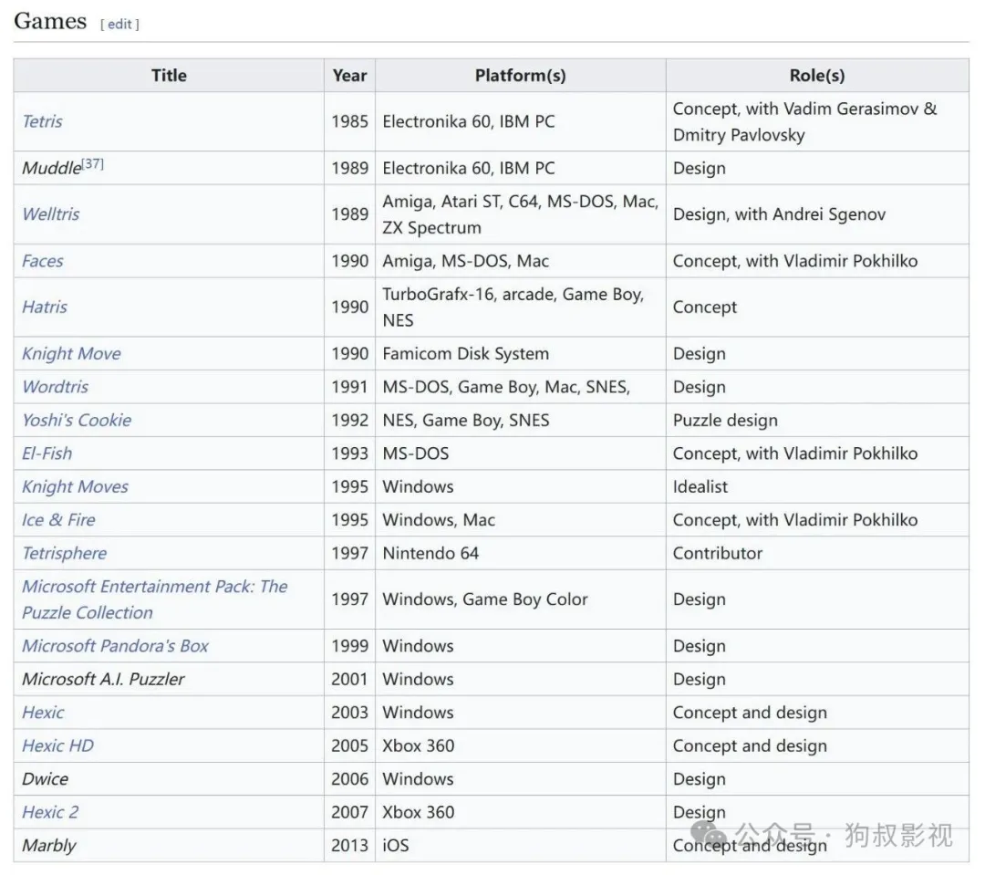Open the Microsoft Pandora's Box link
Screen dimensions: 985x875
[x=116, y=646]
